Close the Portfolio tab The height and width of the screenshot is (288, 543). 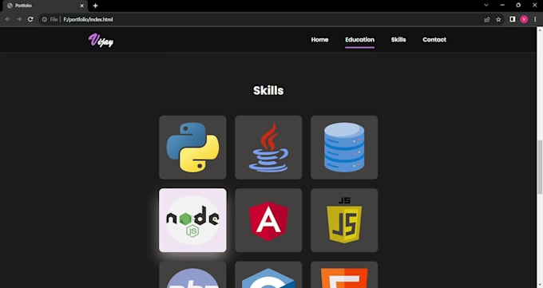(82, 6)
